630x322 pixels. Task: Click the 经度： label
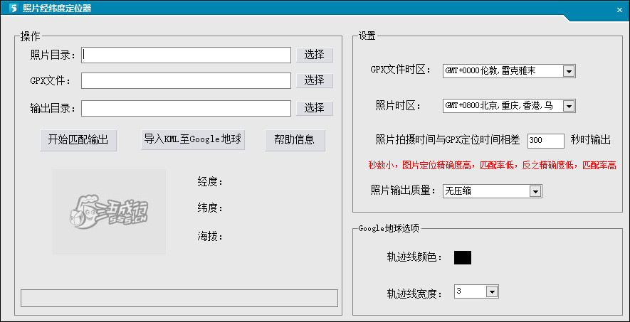[x=210, y=182]
